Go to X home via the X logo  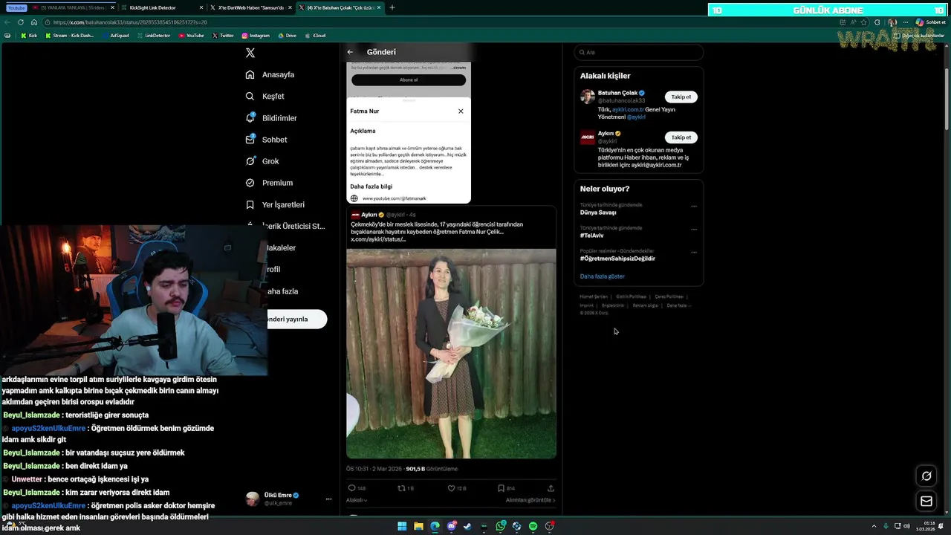250,53
